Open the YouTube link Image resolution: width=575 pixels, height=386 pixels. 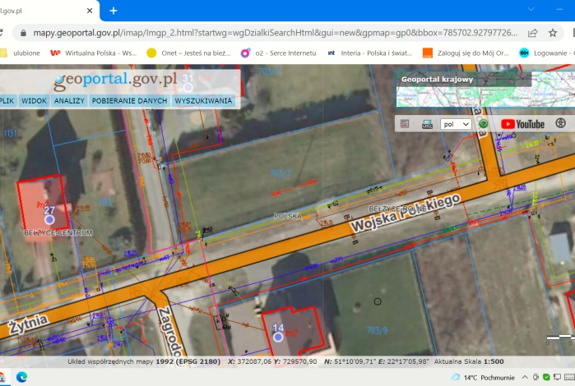point(522,124)
